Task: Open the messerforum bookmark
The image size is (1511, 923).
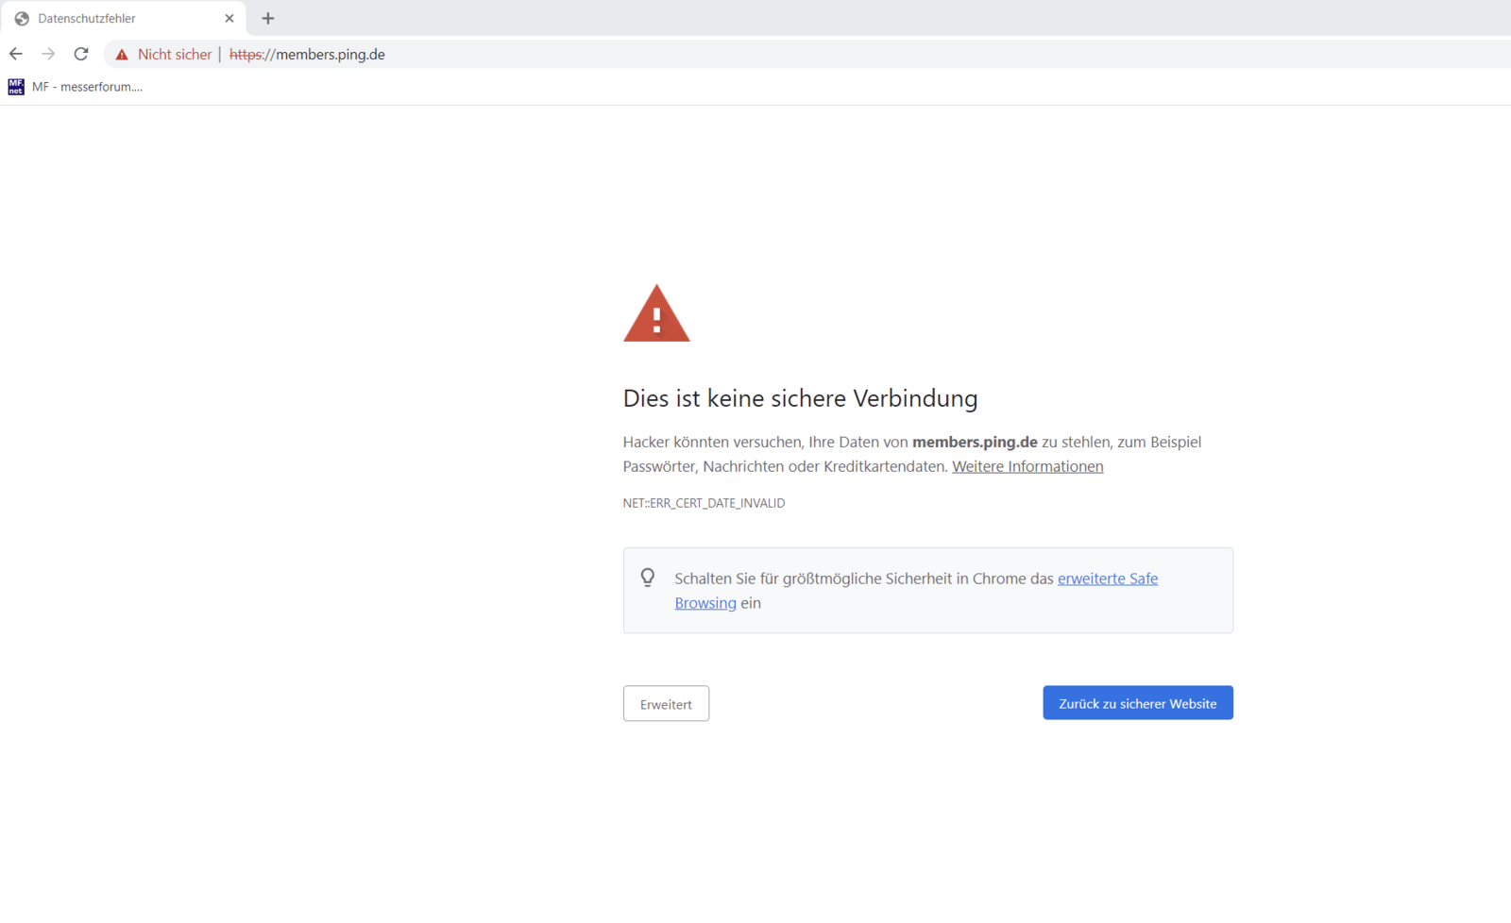Action: (76, 87)
